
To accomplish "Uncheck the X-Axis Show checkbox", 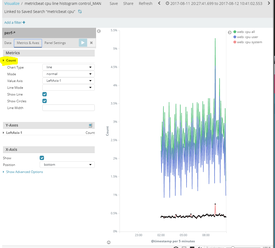I will [42, 158].
